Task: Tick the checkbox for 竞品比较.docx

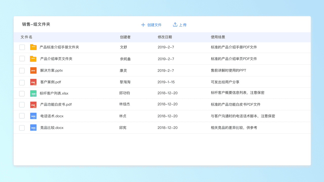Action: (22, 128)
